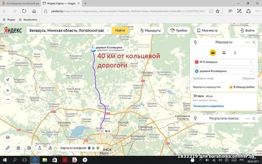Image resolution: width=262 pixels, height=164 pixels.
Task: Click the Войти login button
Action: pyautogui.click(x=247, y=31)
